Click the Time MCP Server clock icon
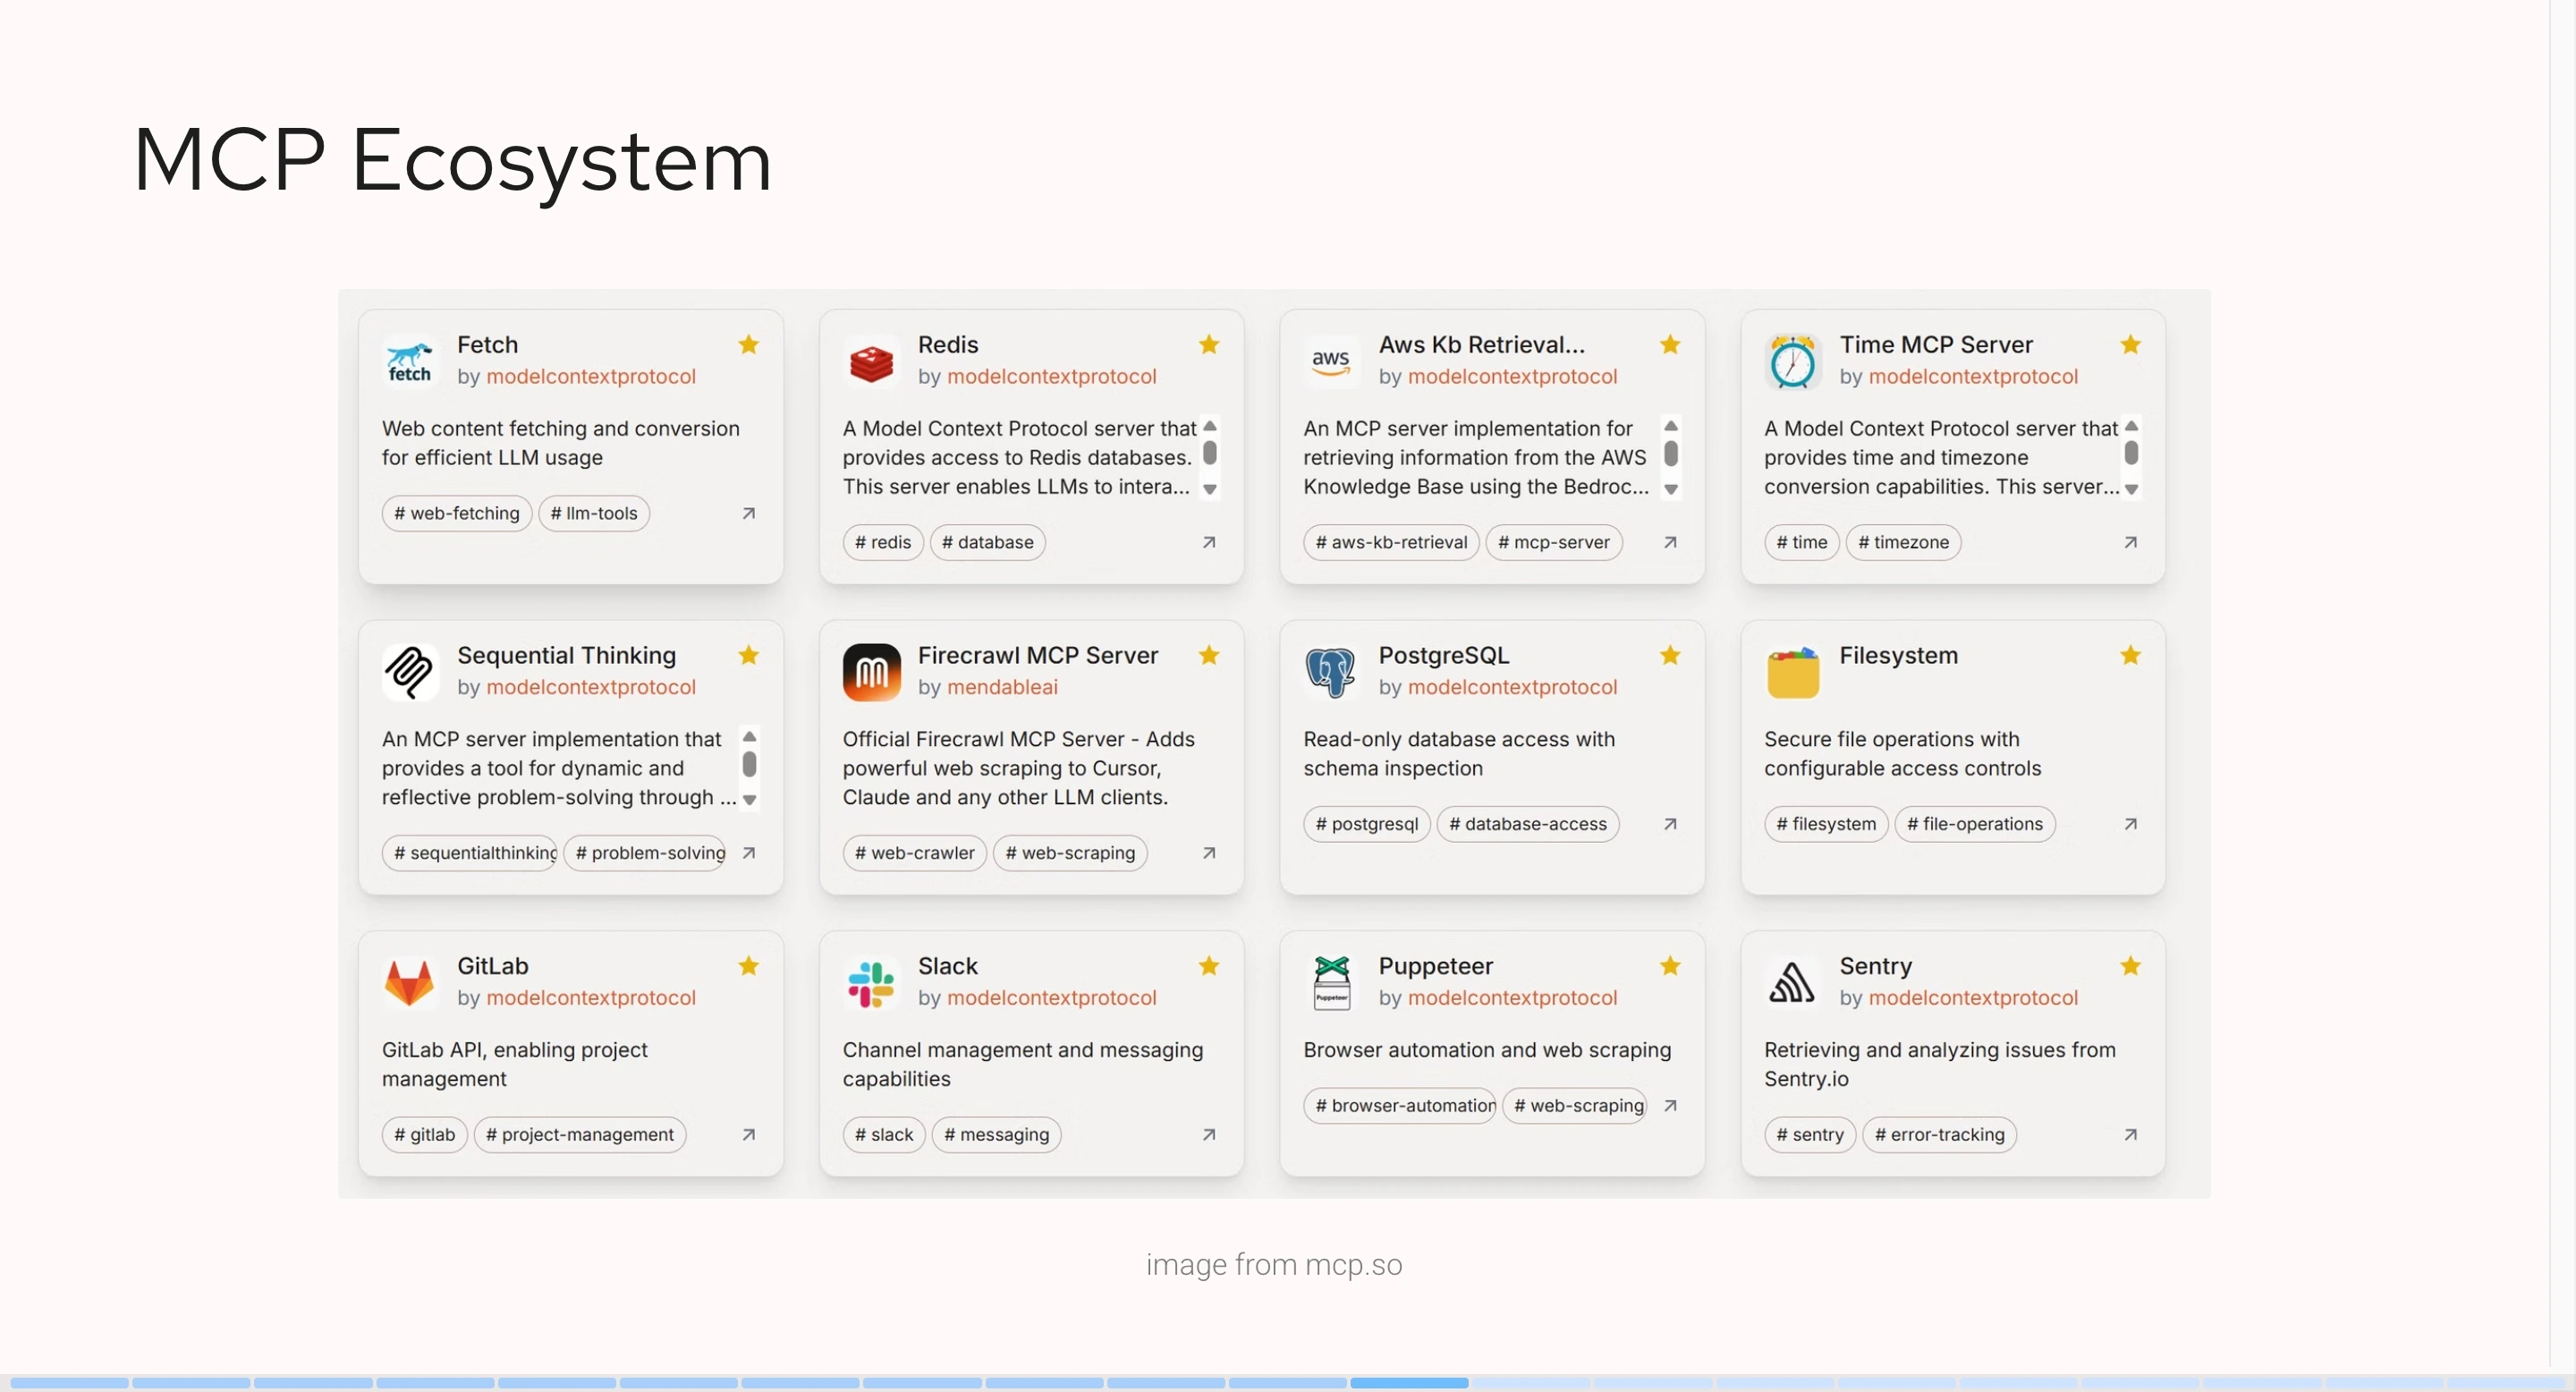Image resolution: width=2576 pixels, height=1392 pixels. [x=1792, y=361]
